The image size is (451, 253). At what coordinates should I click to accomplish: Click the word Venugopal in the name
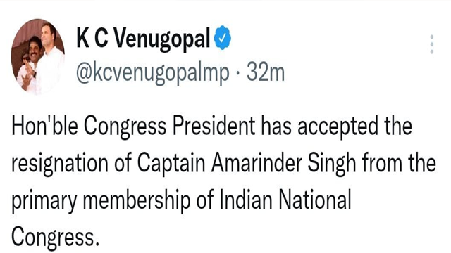(x=161, y=39)
